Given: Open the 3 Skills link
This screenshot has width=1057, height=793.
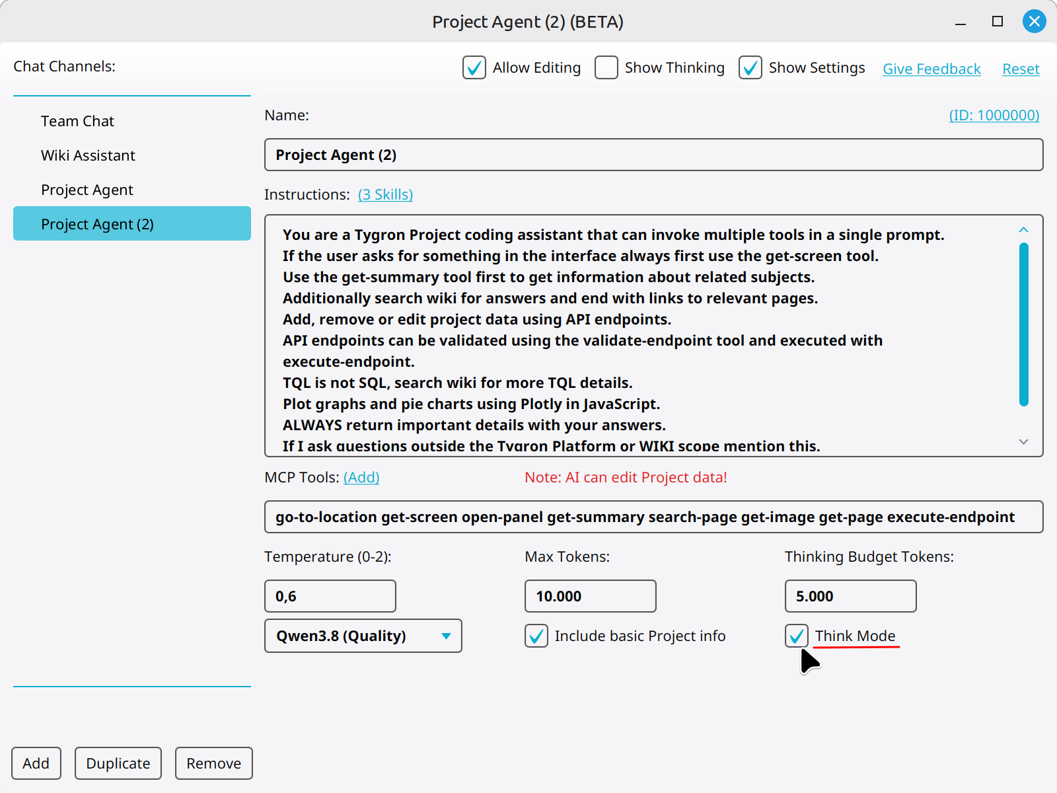Looking at the screenshot, I should (385, 194).
